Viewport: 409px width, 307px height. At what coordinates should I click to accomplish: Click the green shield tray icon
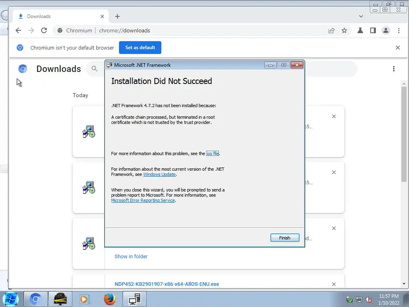point(349,300)
